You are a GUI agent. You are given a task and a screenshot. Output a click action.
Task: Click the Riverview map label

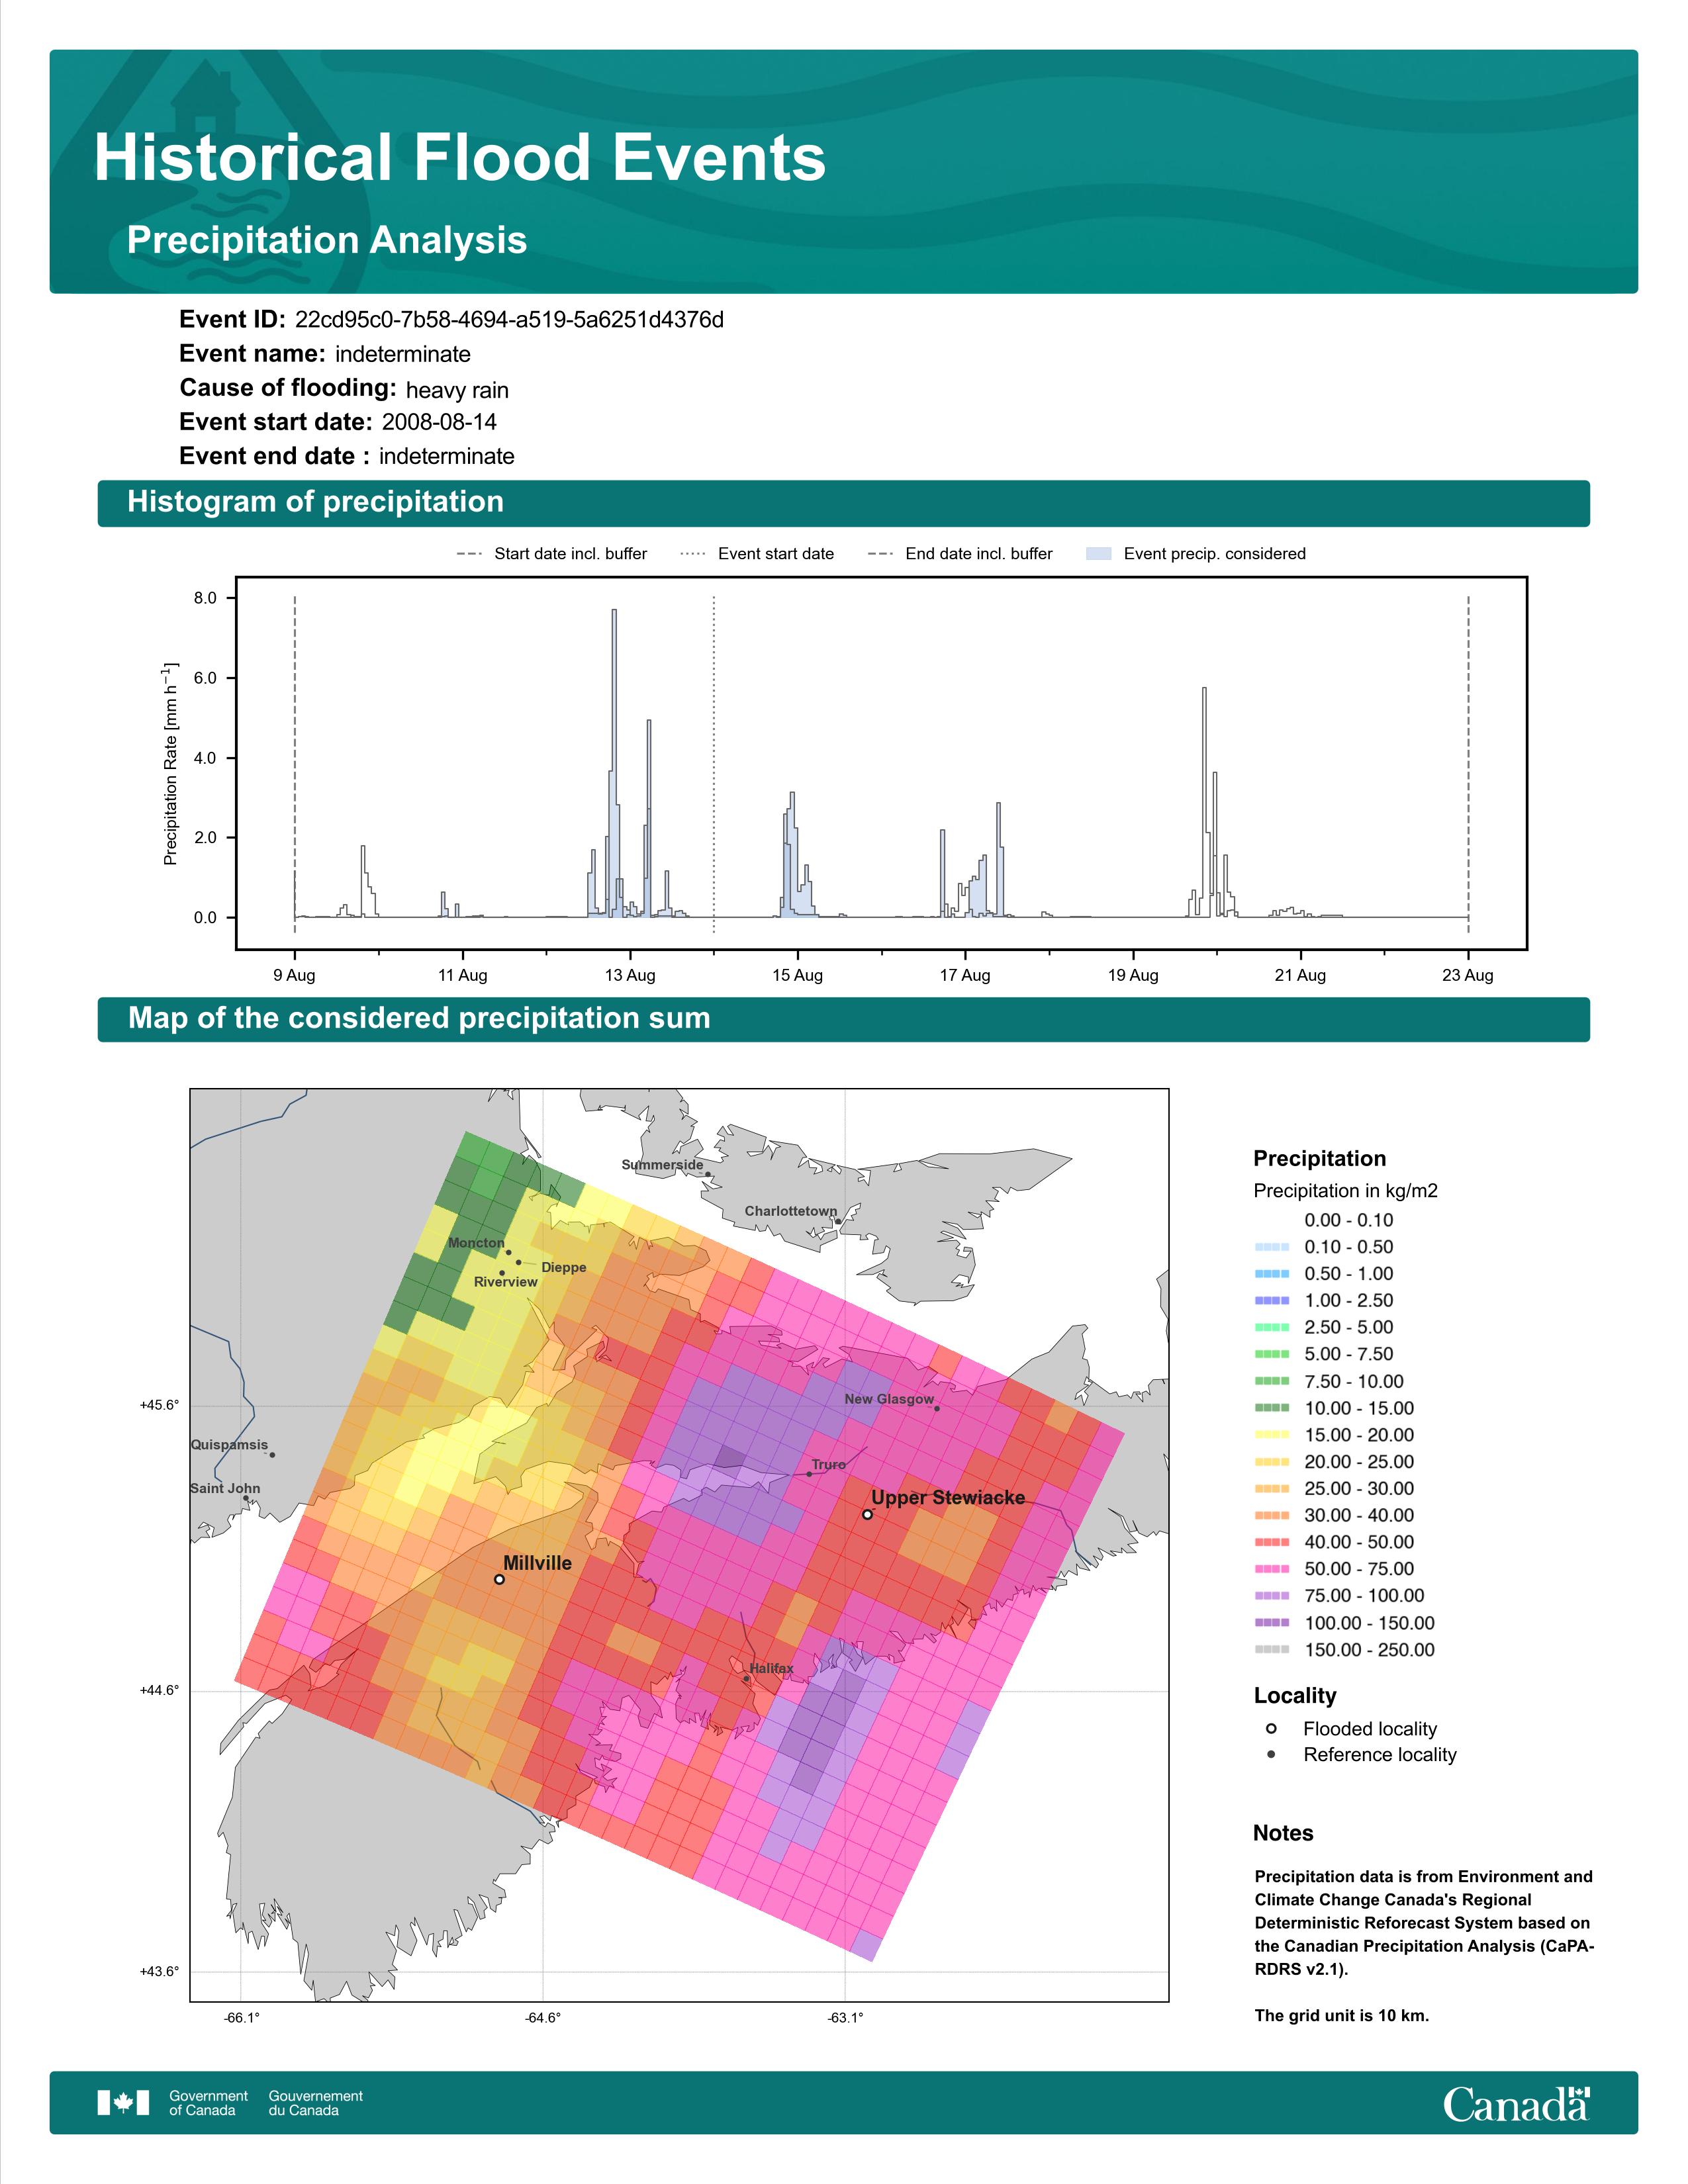point(506,1282)
